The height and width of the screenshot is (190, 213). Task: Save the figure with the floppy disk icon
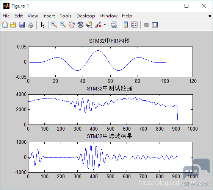pos(22,25)
